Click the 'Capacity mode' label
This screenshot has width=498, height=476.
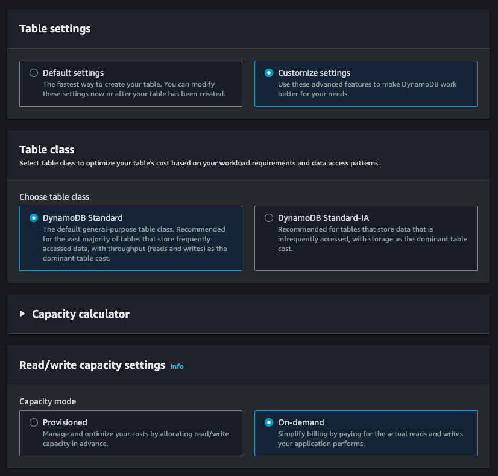[x=48, y=401]
